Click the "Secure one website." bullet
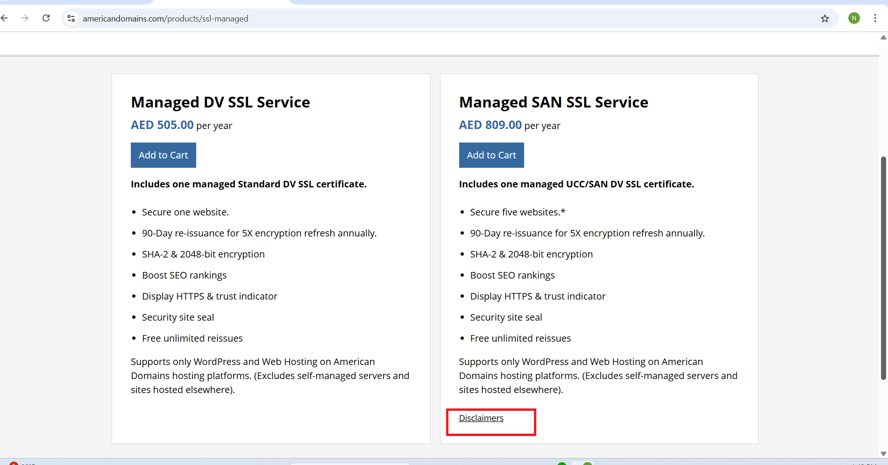888x465 pixels. click(185, 212)
